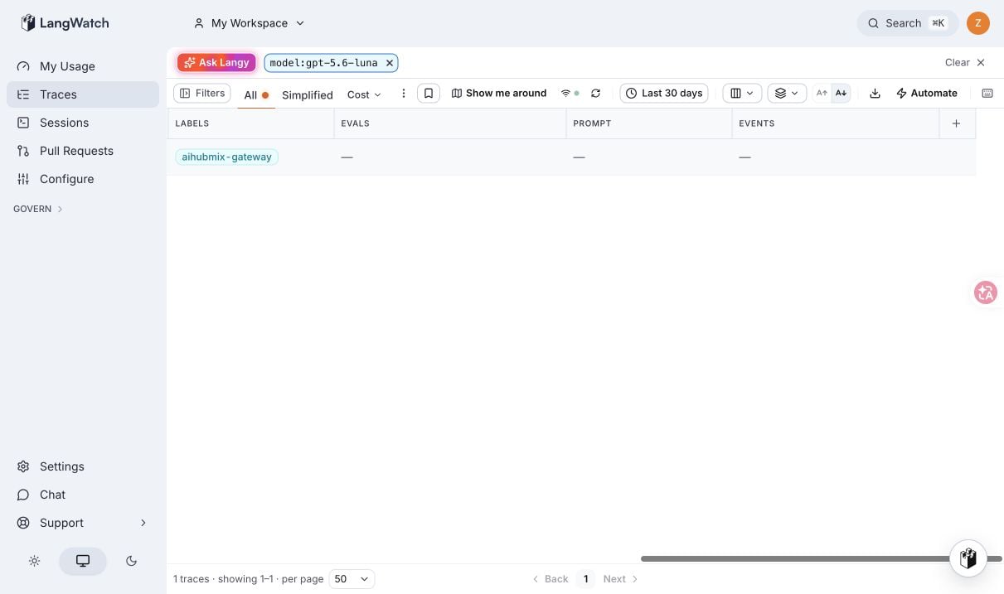
Task: Open user avatar Z menu
Action: point(978,23)
